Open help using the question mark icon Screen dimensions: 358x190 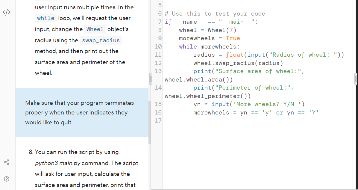6,179
